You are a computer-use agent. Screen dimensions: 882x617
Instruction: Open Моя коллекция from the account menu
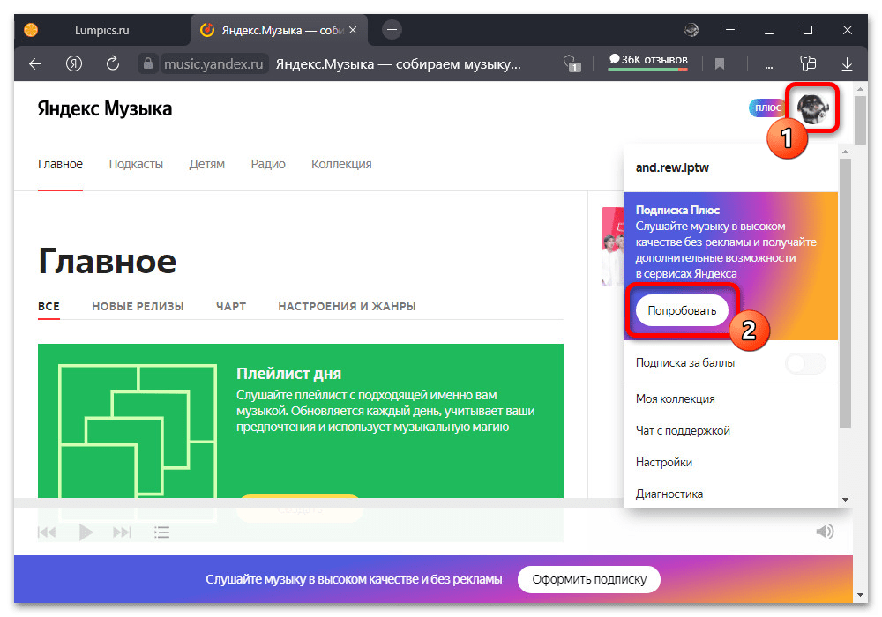coord(676,399)
